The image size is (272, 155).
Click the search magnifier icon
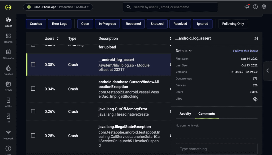coord(129,7)
